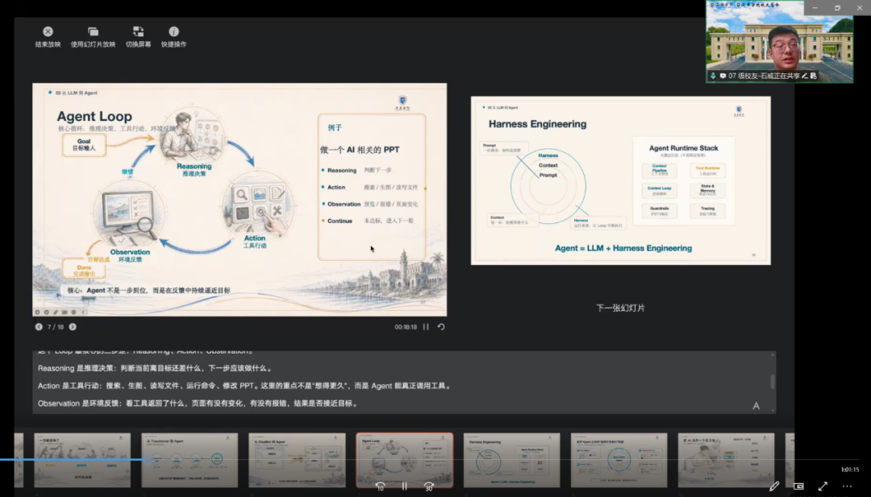
Task: Toggle picture-in-picture mode in player bar
Action: point(798,486)
